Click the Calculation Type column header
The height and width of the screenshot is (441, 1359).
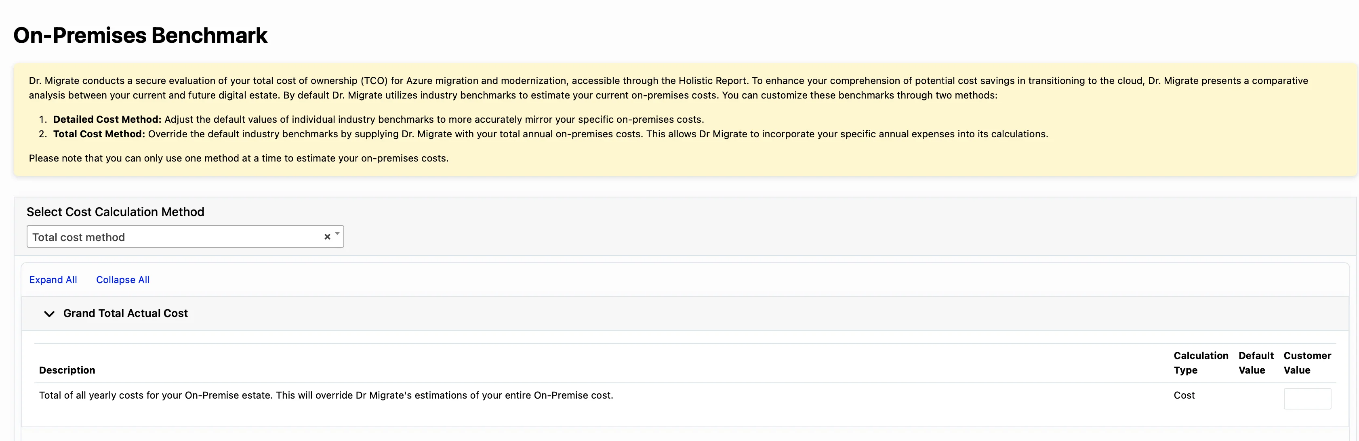click(1200, 363)
